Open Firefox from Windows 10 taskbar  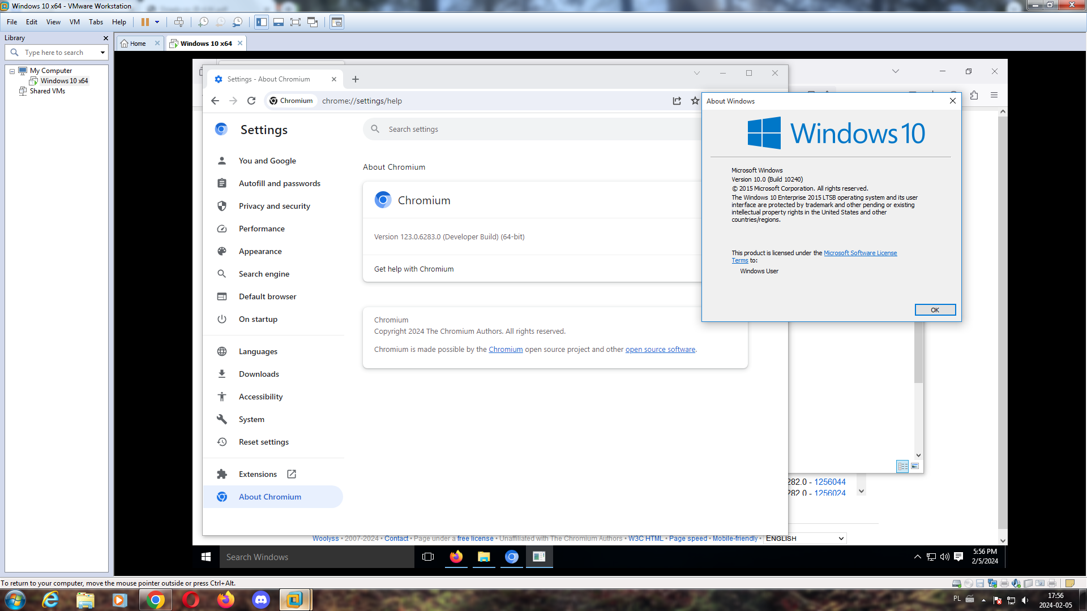coord(456,557)
